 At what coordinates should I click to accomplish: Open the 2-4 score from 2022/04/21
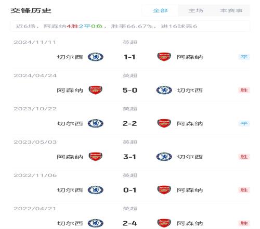pos(130,223)
